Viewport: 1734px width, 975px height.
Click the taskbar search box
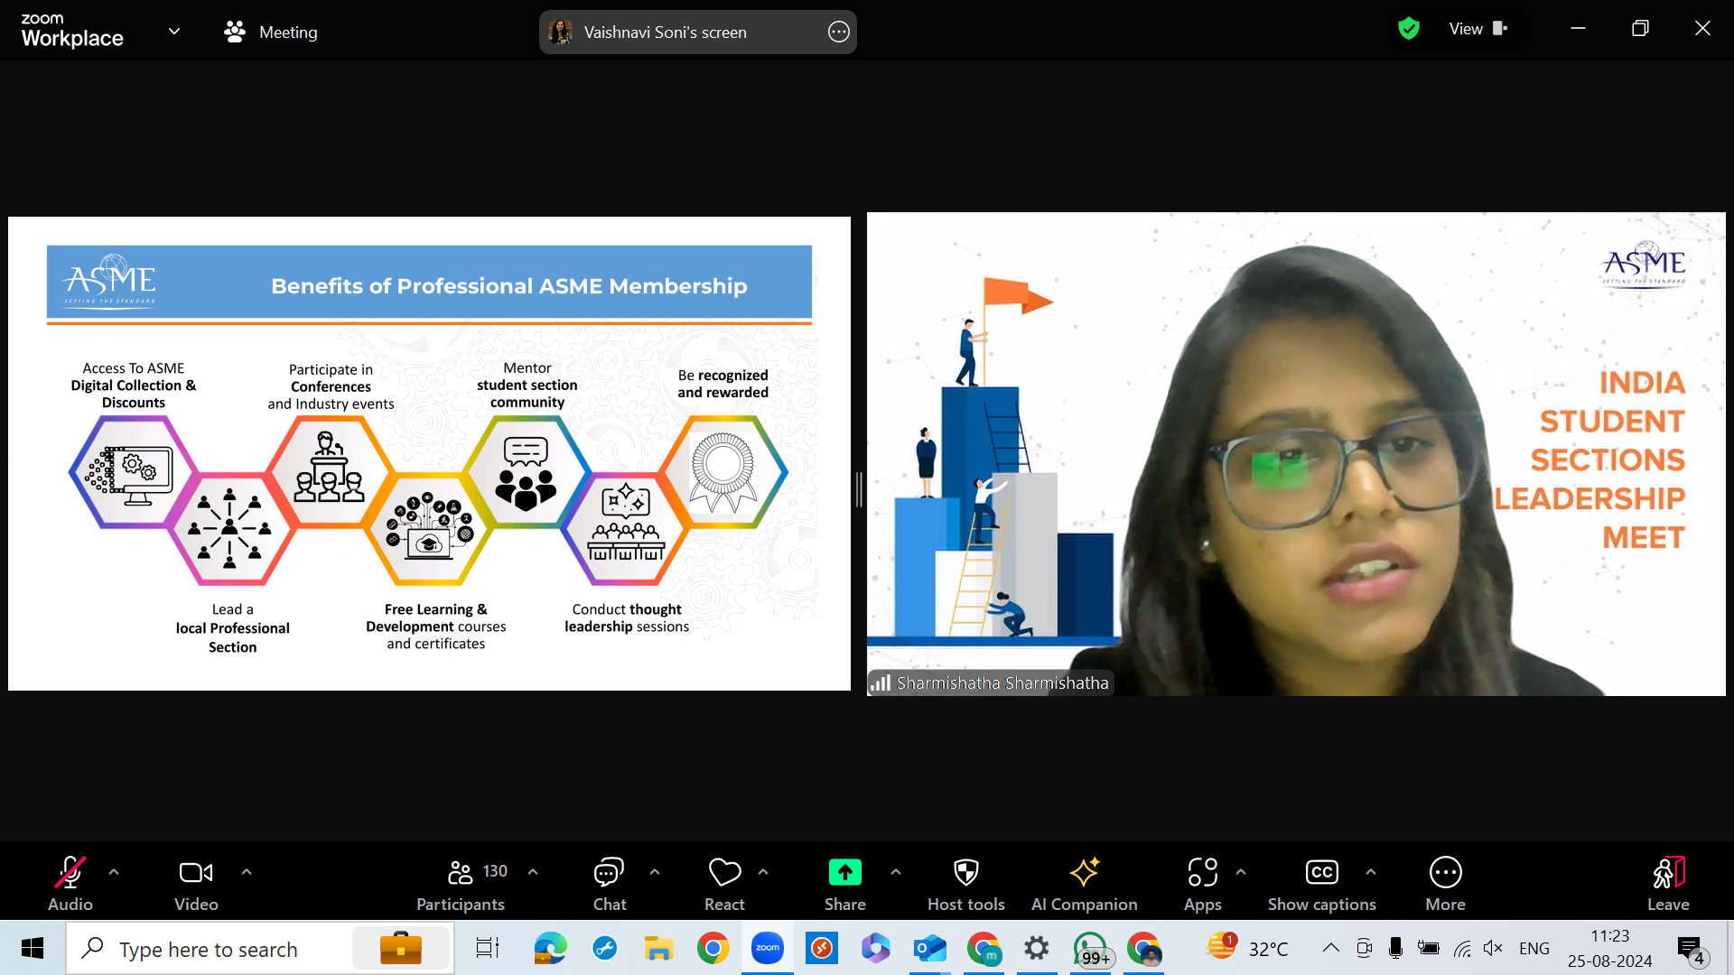260,949
